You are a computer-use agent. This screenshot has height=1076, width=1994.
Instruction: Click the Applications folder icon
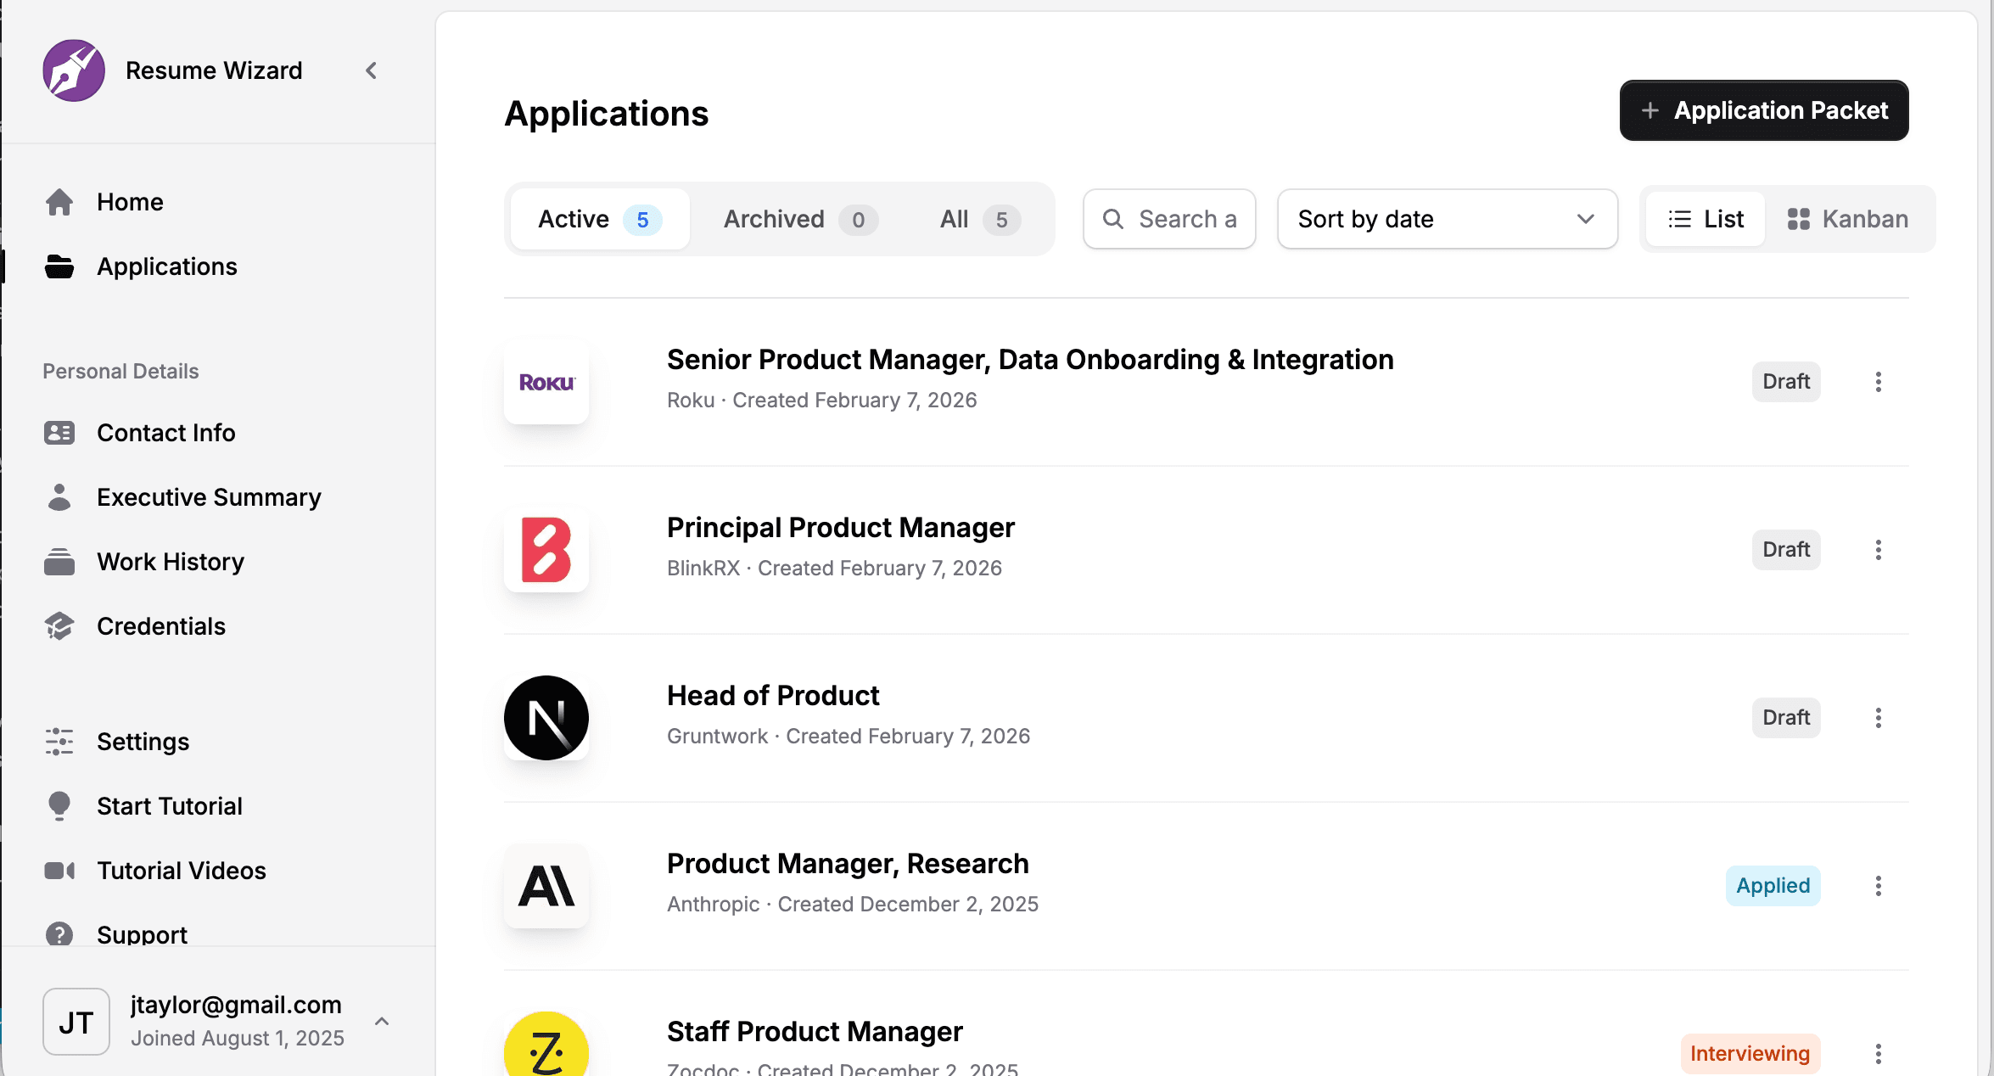click(59, 266)
